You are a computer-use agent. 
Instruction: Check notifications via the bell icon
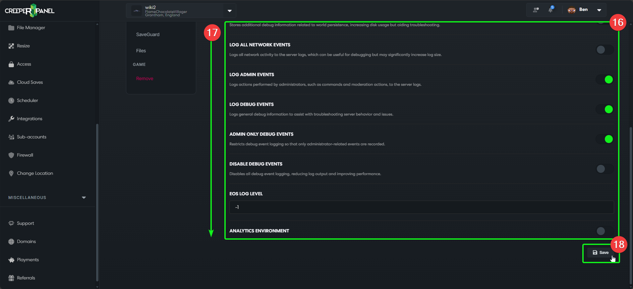pos(551,10)
